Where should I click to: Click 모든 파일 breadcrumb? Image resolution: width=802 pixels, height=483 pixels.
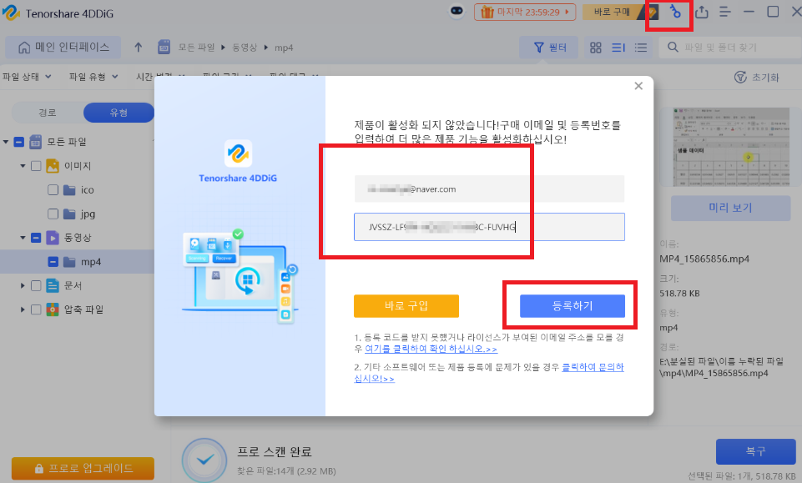coord(196,48)
